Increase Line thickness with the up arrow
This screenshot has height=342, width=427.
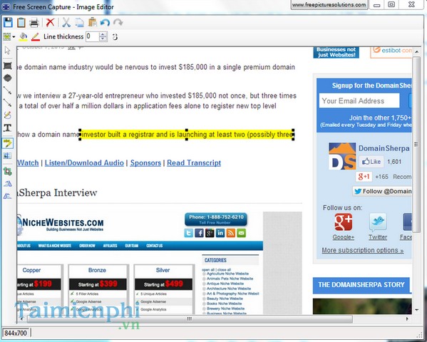[103, 34]
